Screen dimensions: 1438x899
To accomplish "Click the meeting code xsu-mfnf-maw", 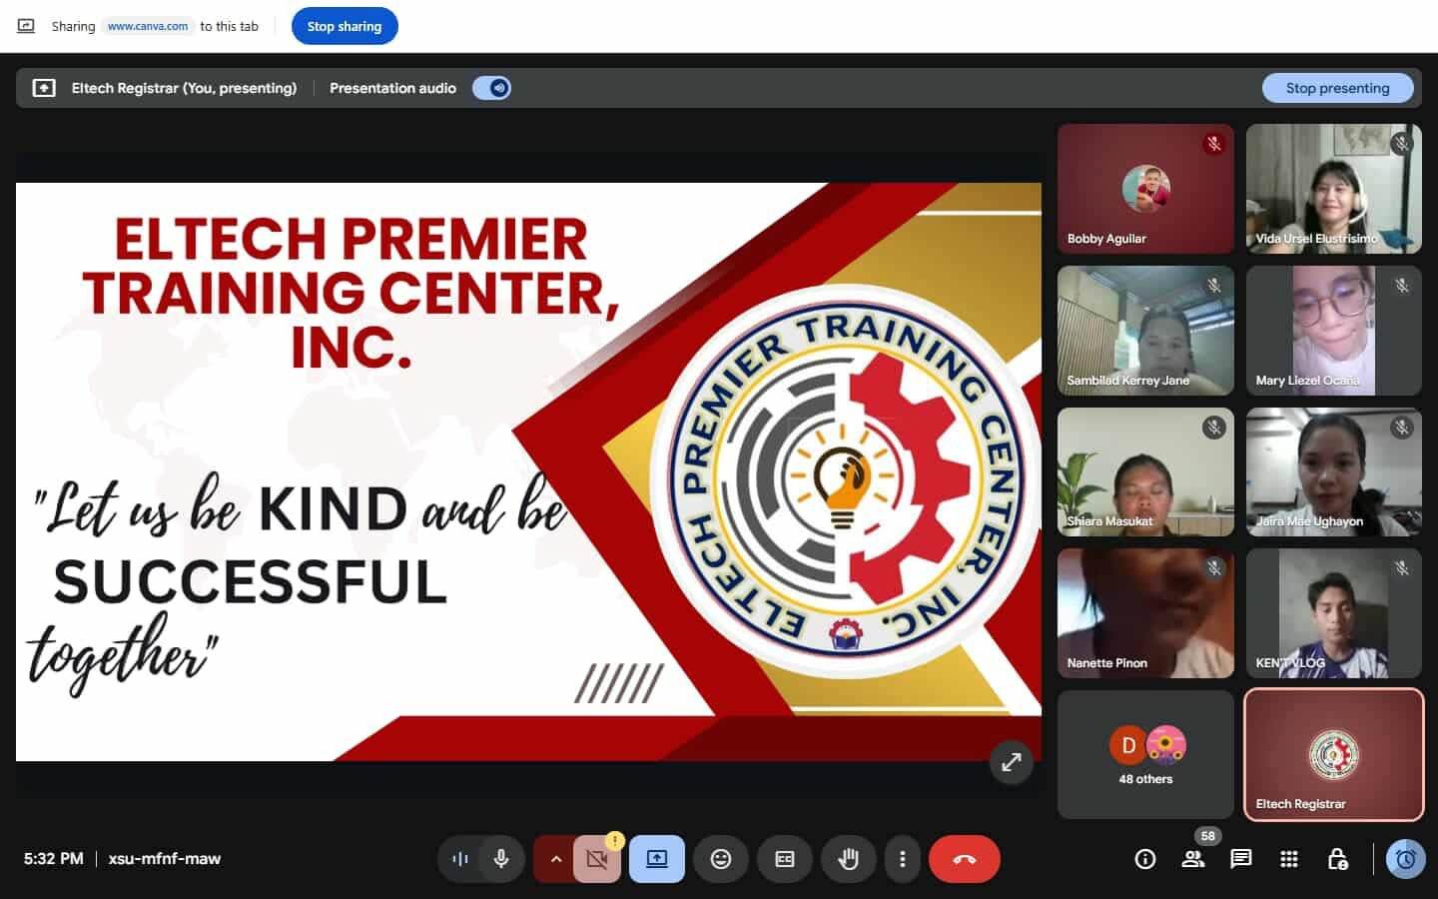I will (x=165, y=859).
